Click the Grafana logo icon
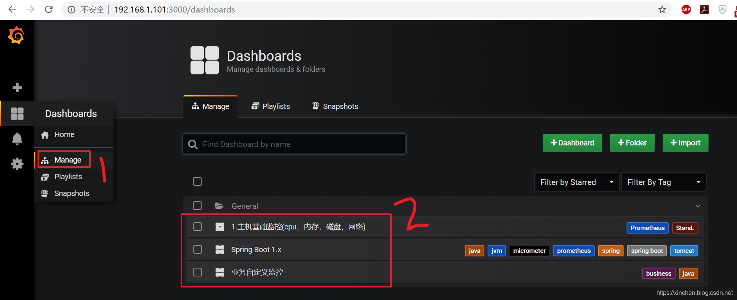 point(16,35)
